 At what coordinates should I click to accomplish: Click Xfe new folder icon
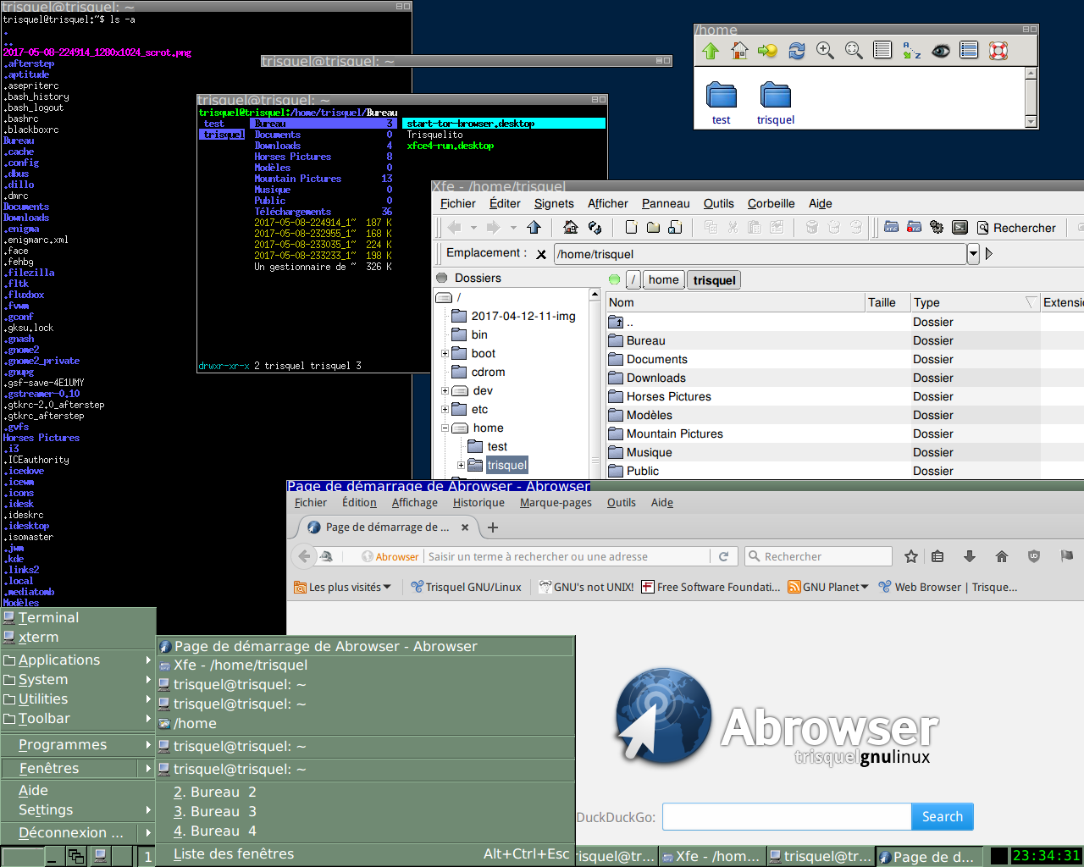point(653,227)
